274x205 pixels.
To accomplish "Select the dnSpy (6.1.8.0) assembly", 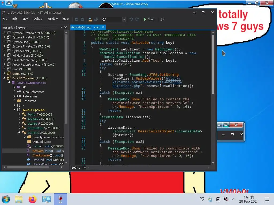I will 23,74.
